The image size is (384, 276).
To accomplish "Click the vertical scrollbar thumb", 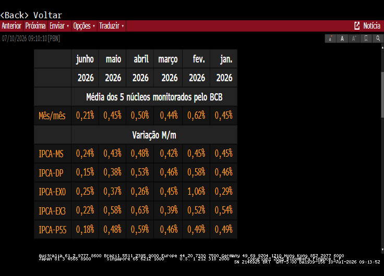I will (382, 94).
